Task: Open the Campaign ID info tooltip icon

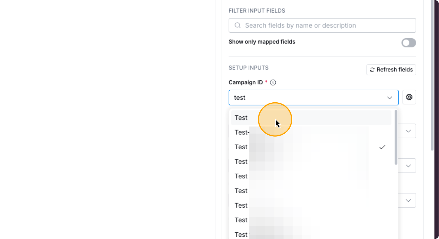Action: point(273,82)
